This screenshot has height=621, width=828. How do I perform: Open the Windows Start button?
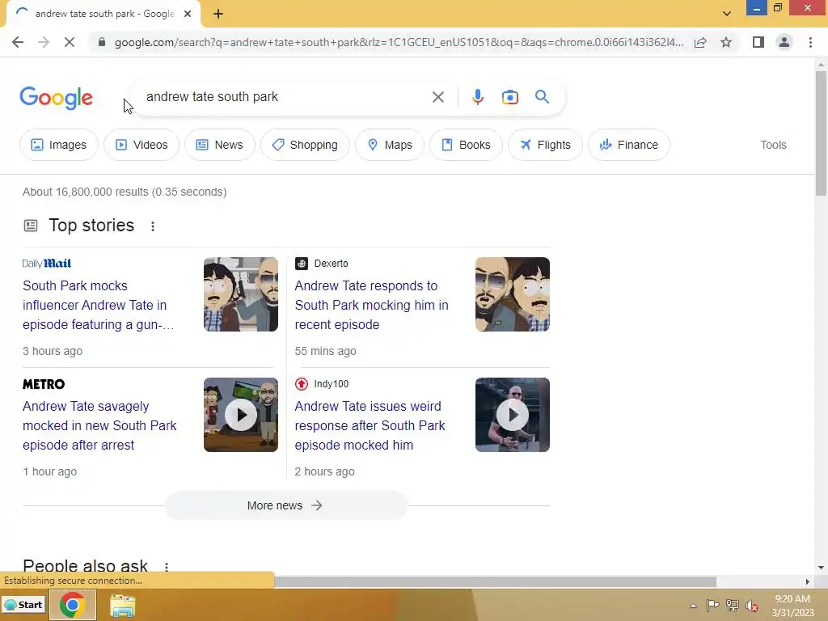(x=23, y=605)
